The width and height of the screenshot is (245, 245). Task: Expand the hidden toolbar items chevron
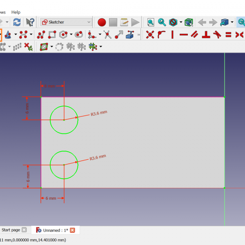tap(139, 35)
